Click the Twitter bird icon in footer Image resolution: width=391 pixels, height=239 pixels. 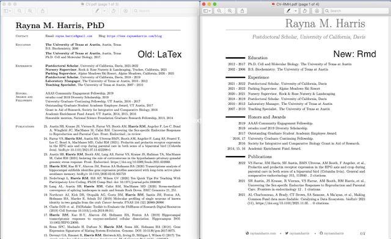pos(287,234)
